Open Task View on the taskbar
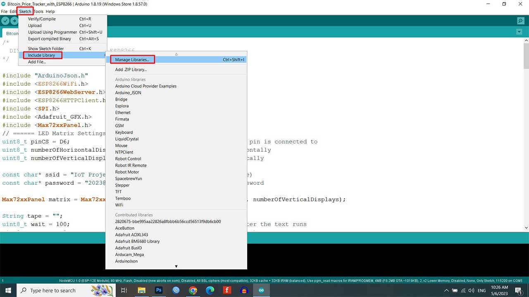Screen dimensions: 529x297 tap(124, 290)
